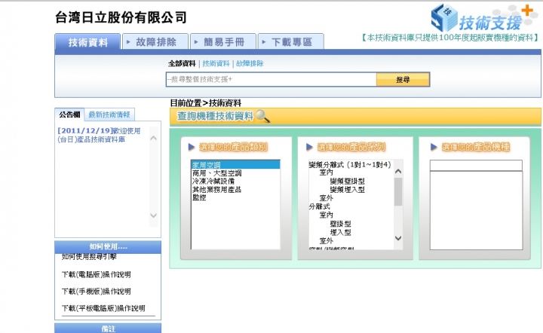Viewport: 543px width, 333px height.
Task: Click the bulletin panel down arrow
Action: pyautogui.click(x=154, y=215)
